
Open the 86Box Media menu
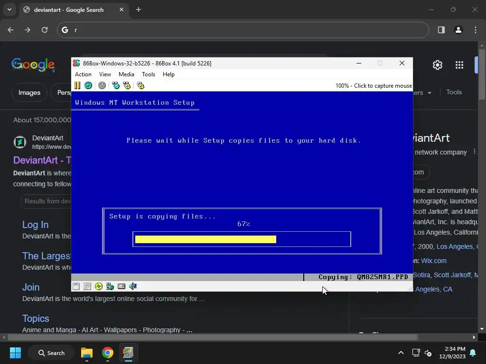pyautogui.click(x=126, y=74)
